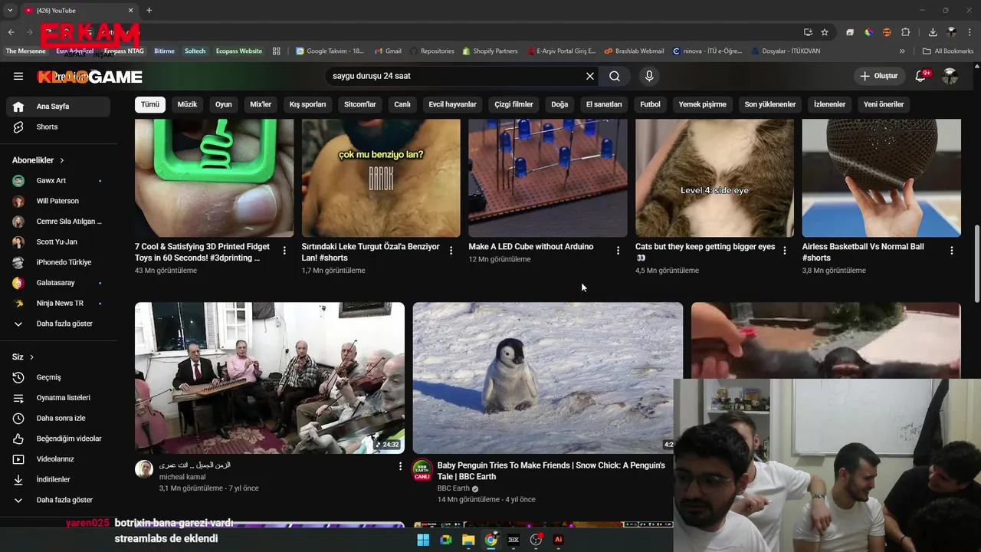Open All Bookmarks folder
The width and height of the screenshot is (981, 552).
(x=948, y=51)
